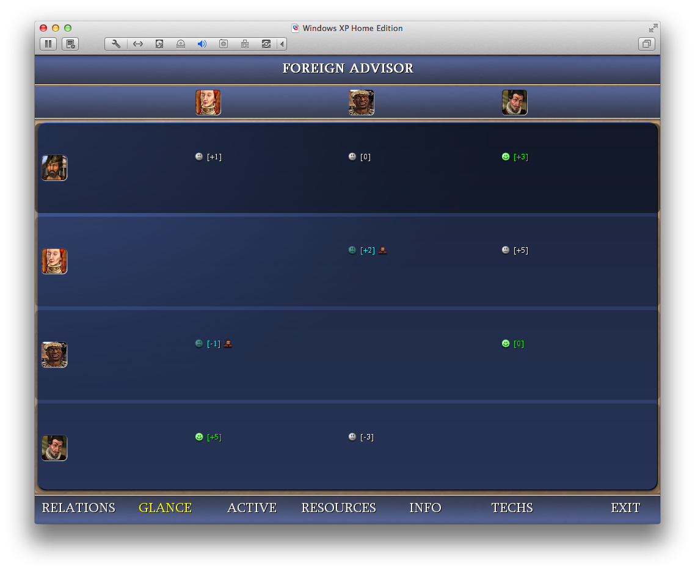This screenshot has height=572, width=695.
Task: Click the neutral face beside [+1]
Action: [199, 156]
